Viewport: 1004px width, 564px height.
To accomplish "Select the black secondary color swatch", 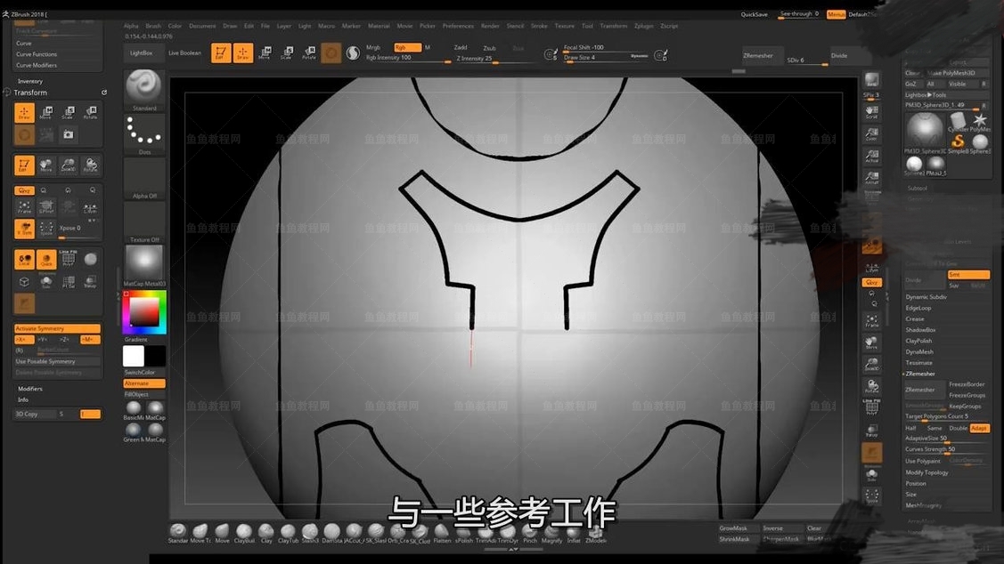I will pos(155,356).
